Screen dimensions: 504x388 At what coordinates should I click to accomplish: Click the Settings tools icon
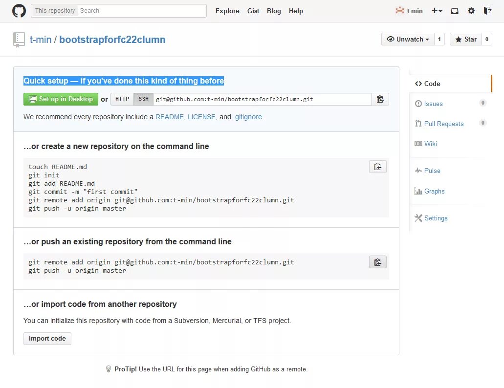tap(418, 218)
